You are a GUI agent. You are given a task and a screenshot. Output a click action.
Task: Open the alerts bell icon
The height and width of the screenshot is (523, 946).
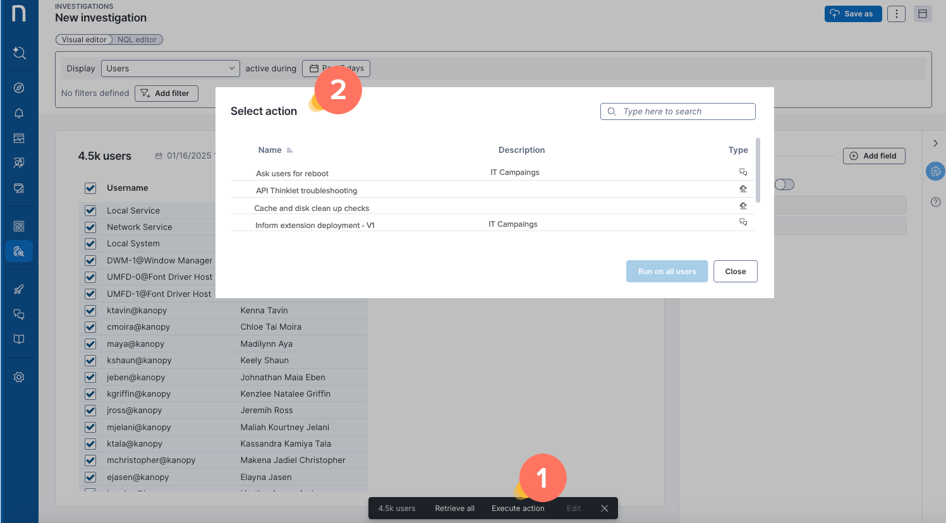coord(19,113)
